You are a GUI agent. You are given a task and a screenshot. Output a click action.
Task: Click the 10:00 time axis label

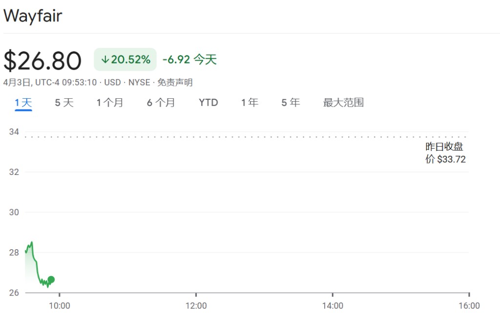click(x=60, y=306)
